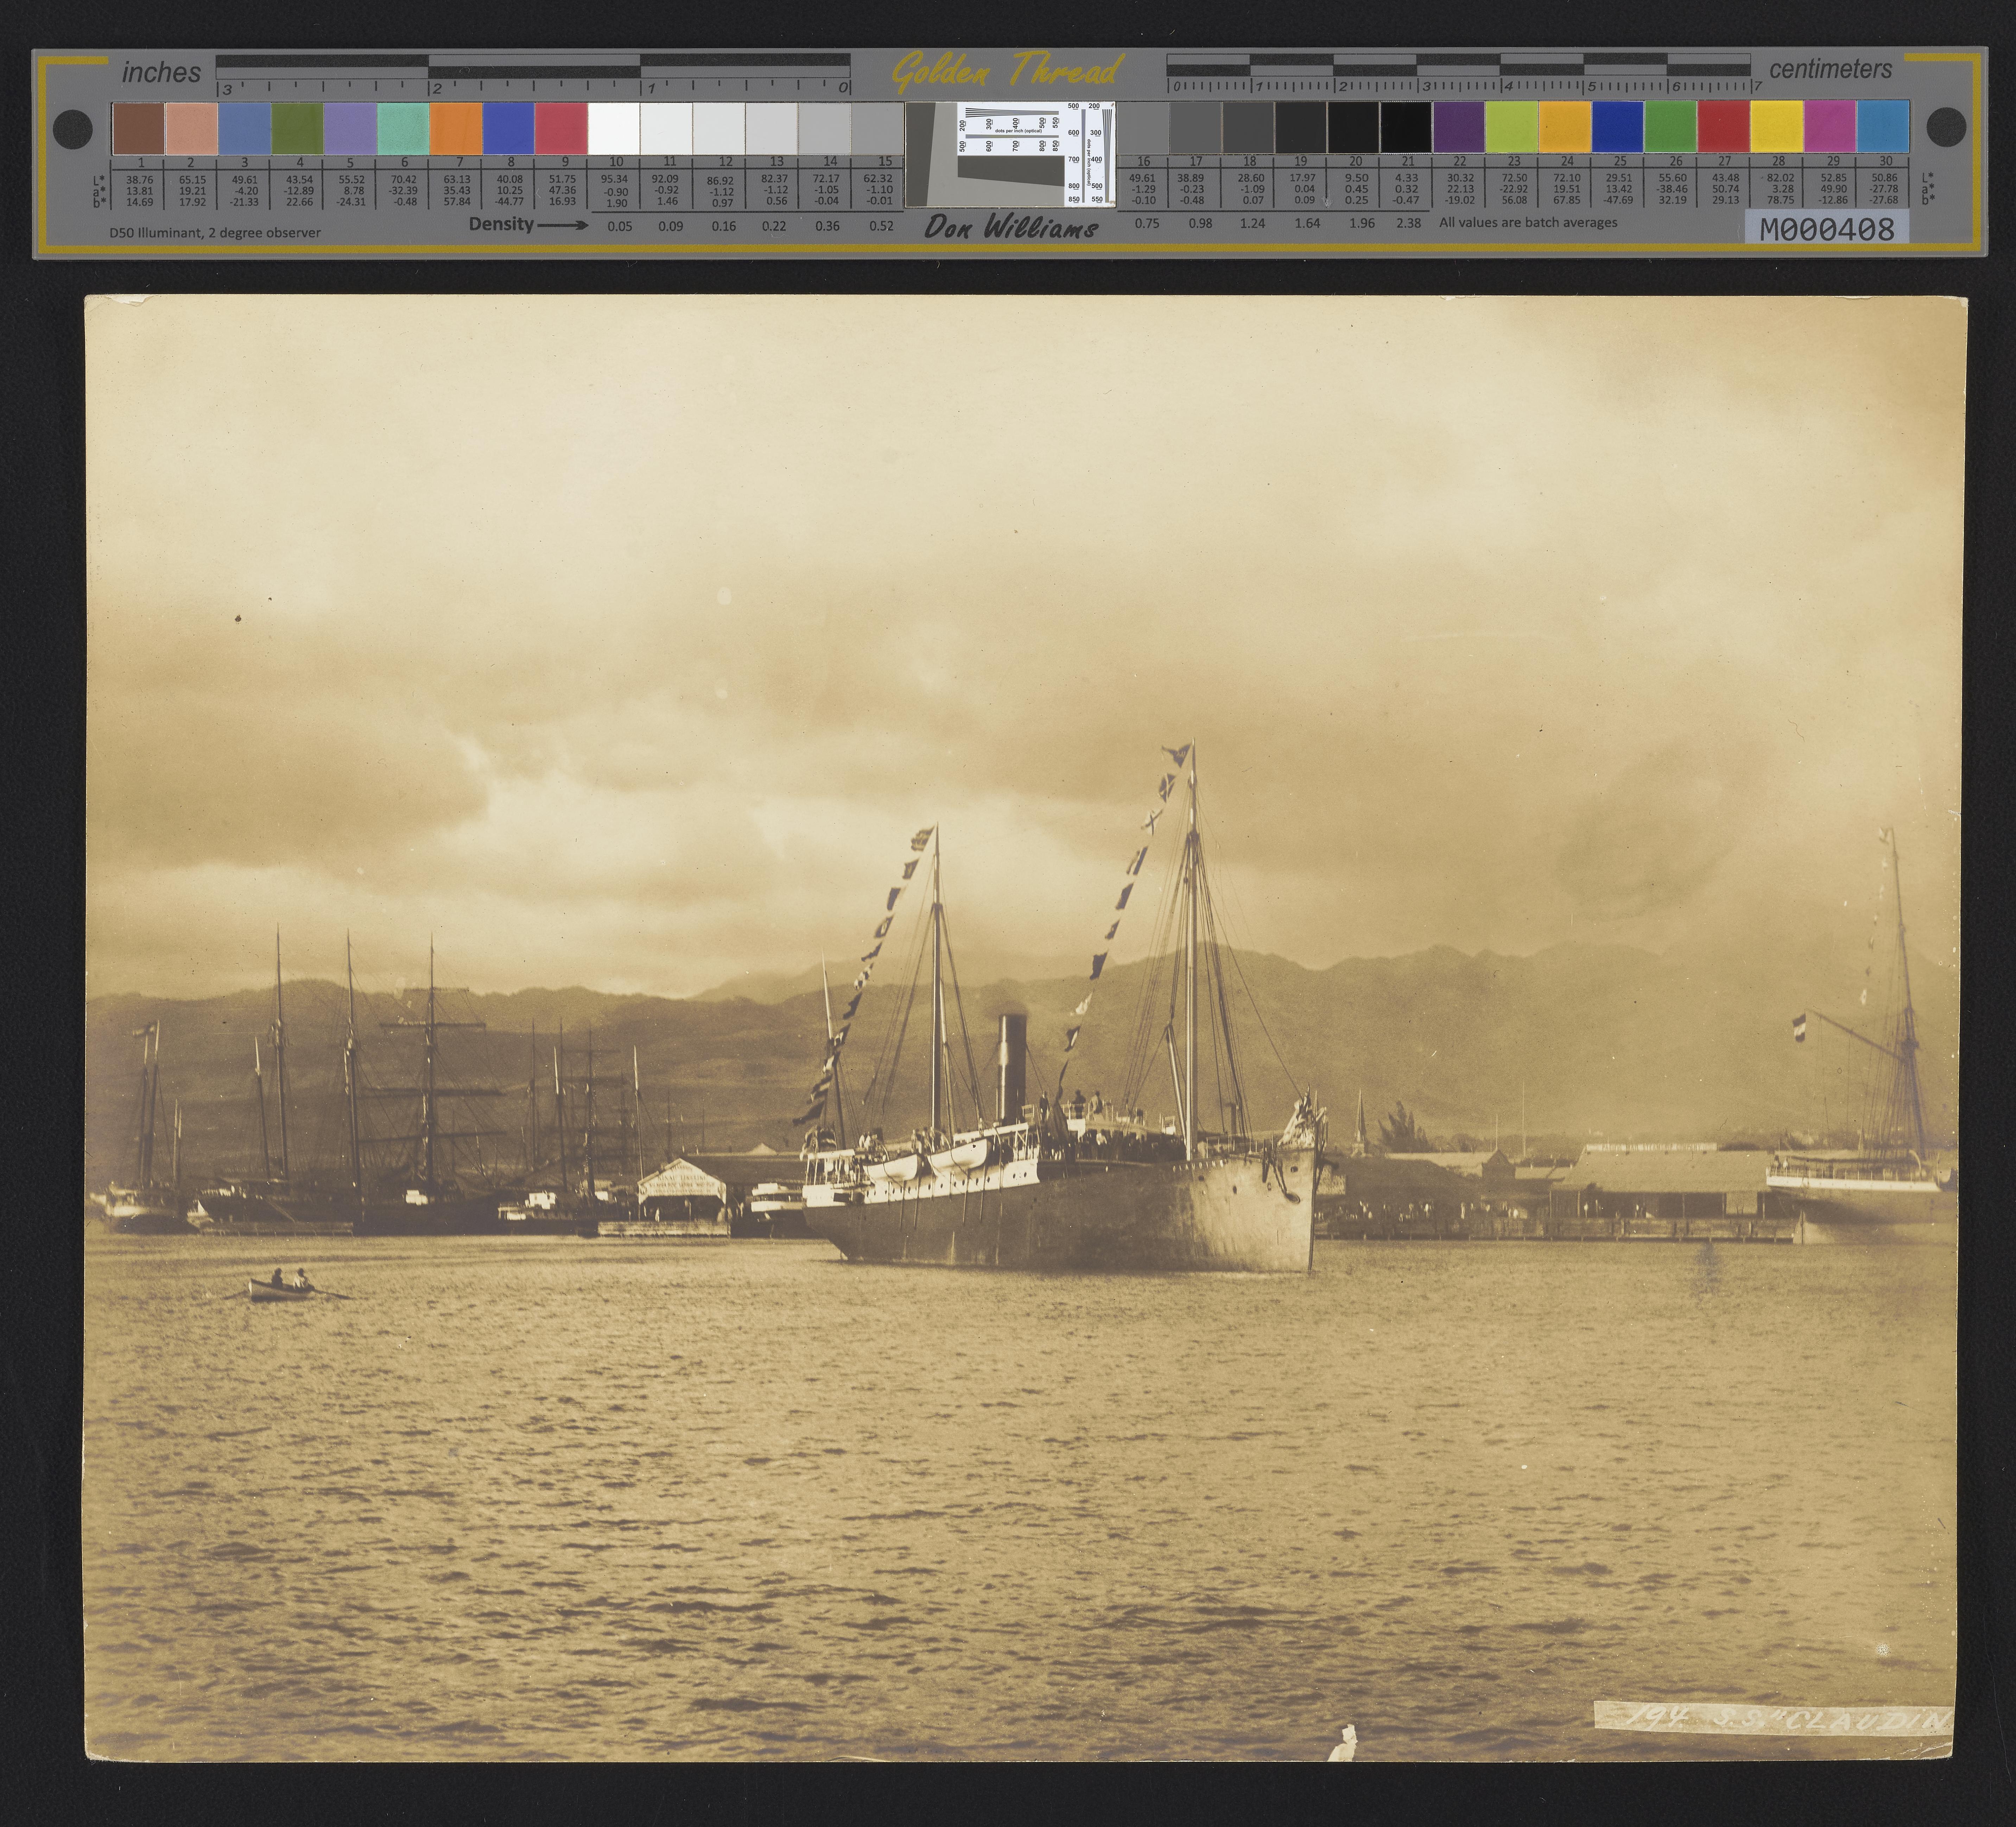Click the steamship's dark smokestack
Screen dimensions: 2016x1827
[x=1011, y=1068]
